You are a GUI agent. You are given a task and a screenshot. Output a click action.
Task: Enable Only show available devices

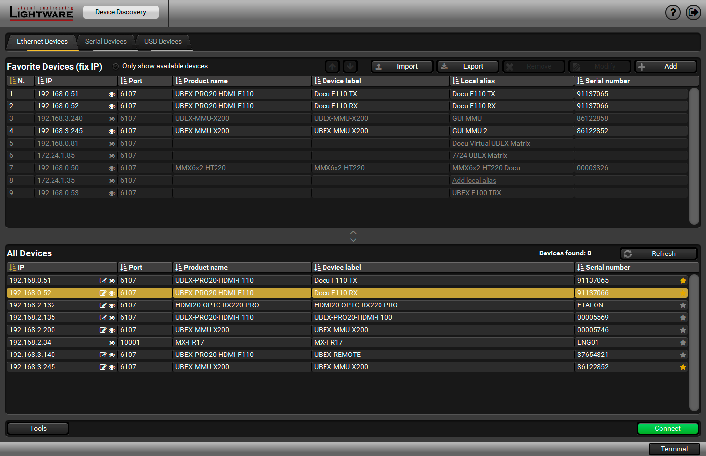pyautogui.click(x=116, y=66)
